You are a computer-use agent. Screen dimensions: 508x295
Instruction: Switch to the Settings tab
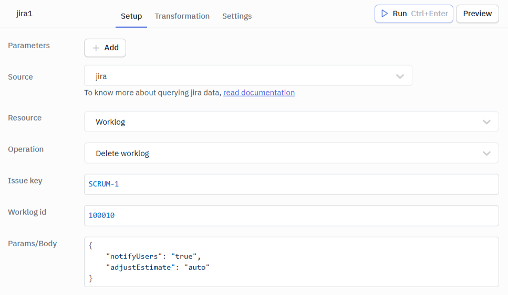pyautogui.click(x=237, y=16)
